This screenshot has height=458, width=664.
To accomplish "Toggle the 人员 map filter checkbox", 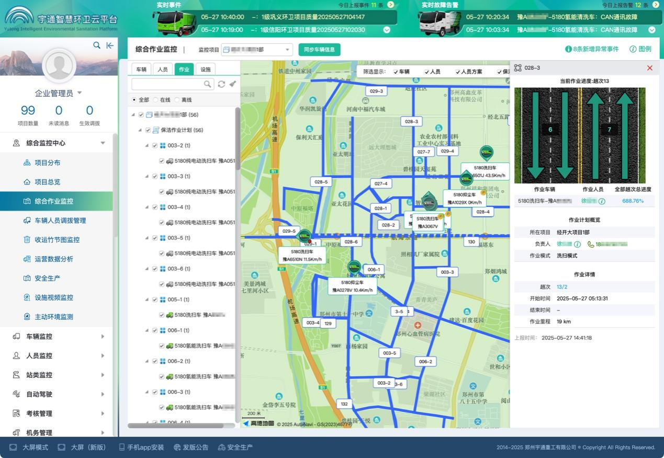I will (x=427, y=72).
